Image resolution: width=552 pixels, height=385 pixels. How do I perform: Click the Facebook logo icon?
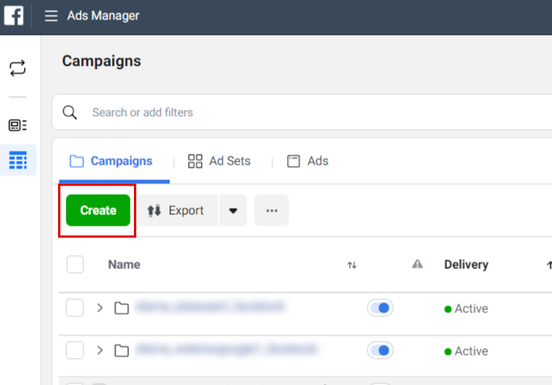click(x=14, y=15)
